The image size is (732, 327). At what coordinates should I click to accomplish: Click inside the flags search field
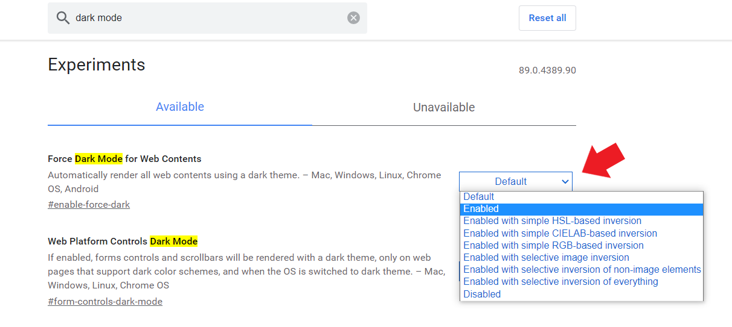click(205, 18)
